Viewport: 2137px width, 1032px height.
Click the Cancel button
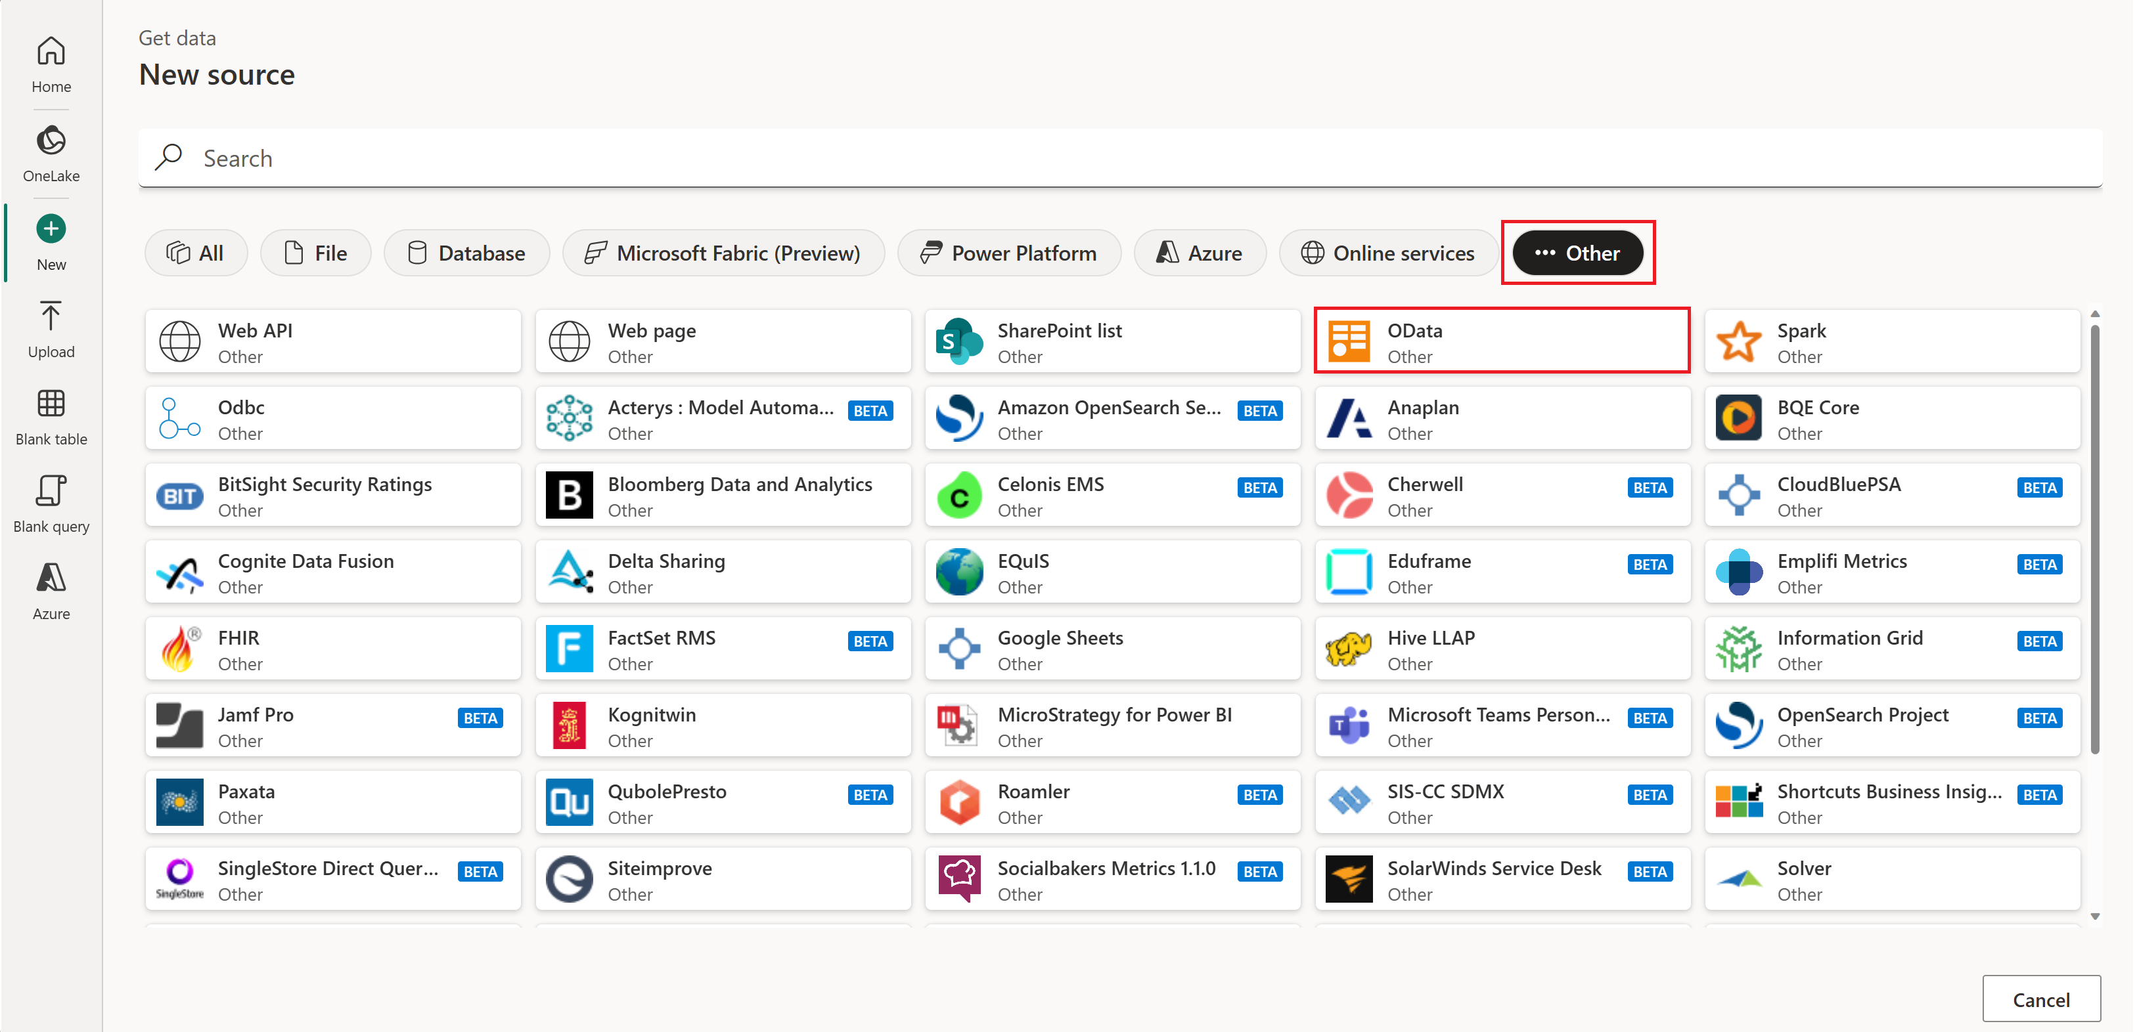coord(2041,999)
